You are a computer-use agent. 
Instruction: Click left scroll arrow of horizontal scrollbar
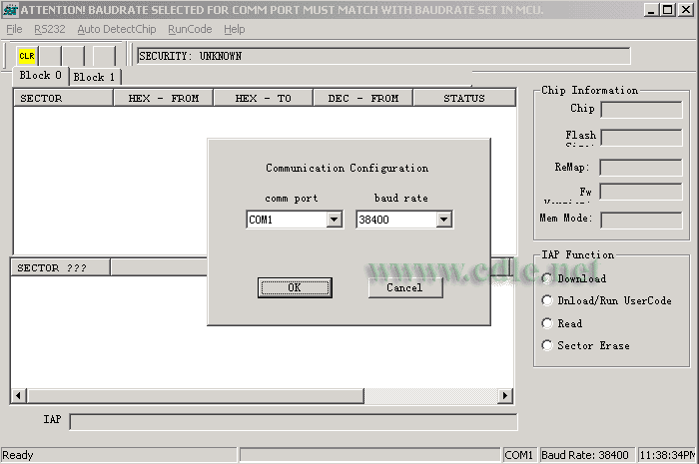click(19, 396)
